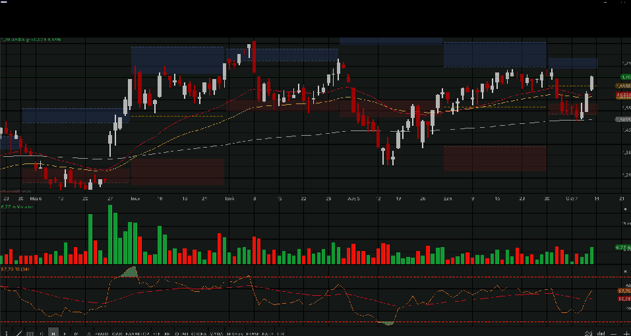Click the green RSI overbought shaded peak
The width and height of the screenshot is (631, 336).
click(129, 273)
